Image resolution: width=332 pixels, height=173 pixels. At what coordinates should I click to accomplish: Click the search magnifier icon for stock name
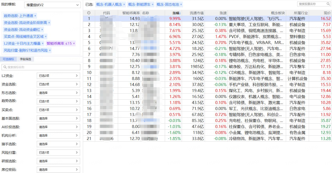[x=328, y=4]
